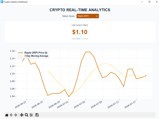Open Configure subplots sliders icon

(x=31, y=115)
